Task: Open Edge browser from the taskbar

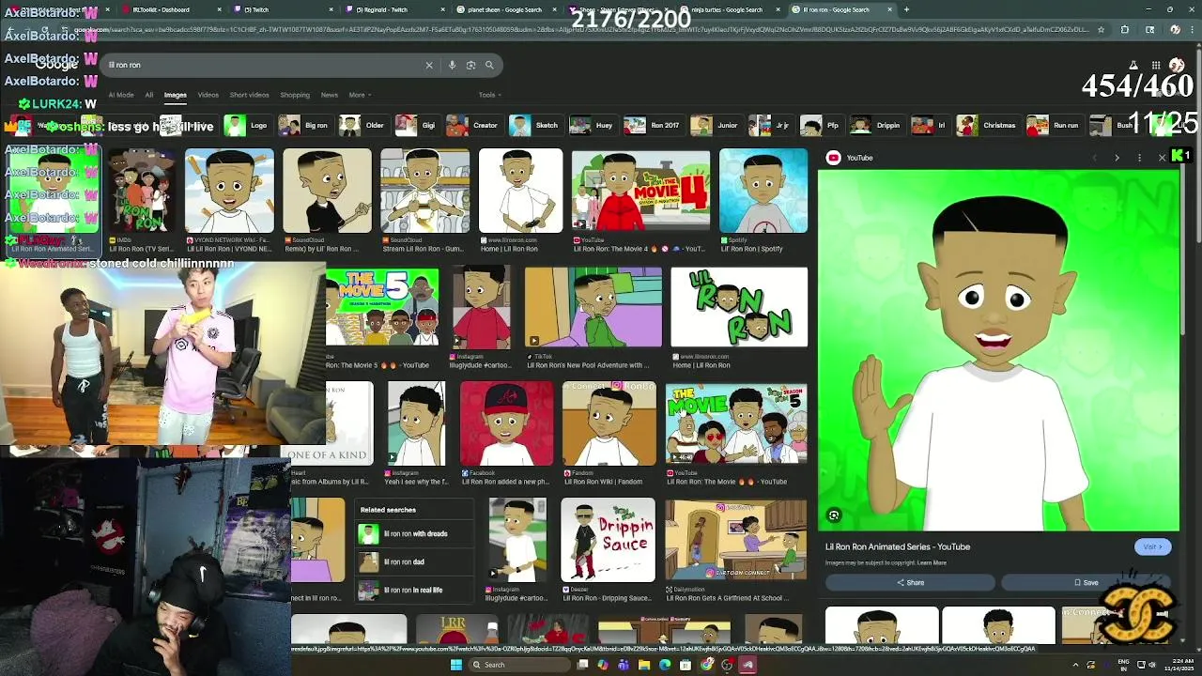Action: (665, 665)
